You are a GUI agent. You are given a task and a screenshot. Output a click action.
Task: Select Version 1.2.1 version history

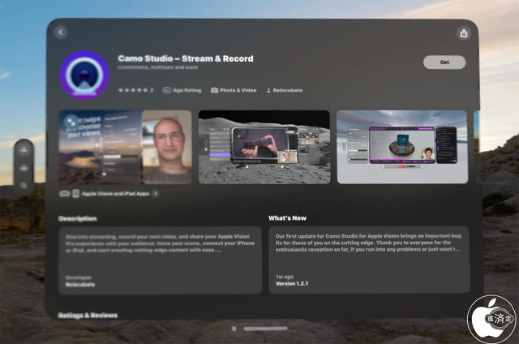293,284
